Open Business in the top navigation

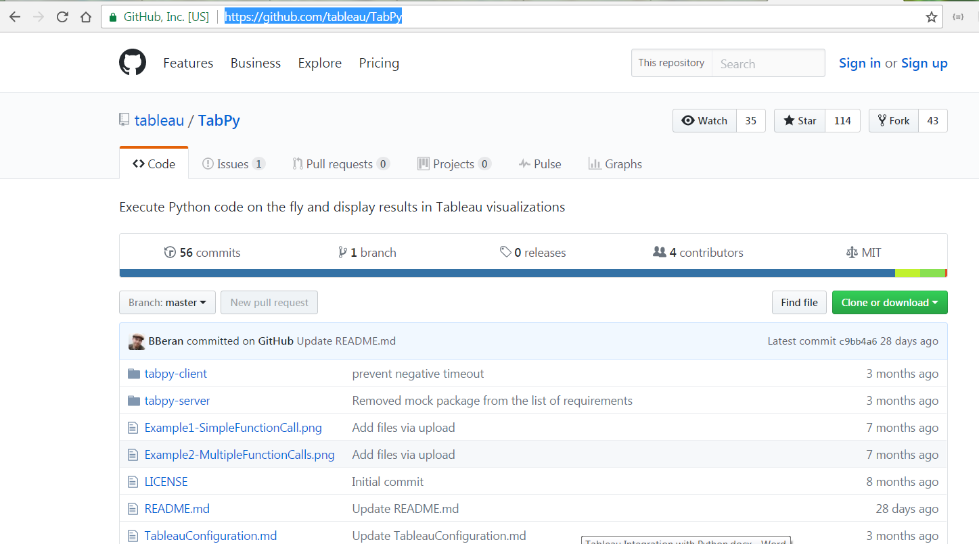coord(256,63)
